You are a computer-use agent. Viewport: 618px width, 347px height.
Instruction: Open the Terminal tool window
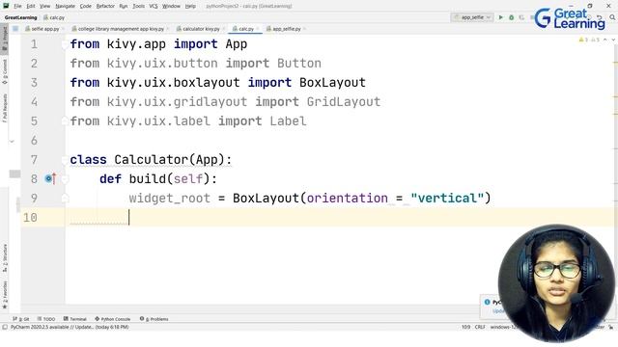coord(75,319)
